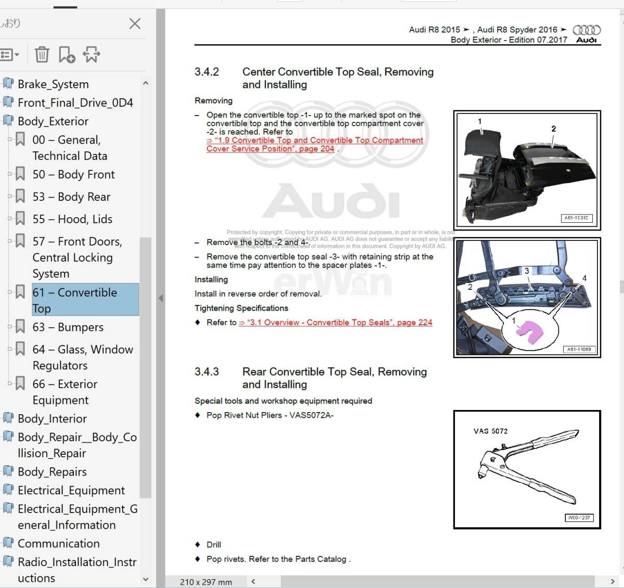The image size is (624, 588).
Task: Open Body_Interior bookmark
Action: 52,418
